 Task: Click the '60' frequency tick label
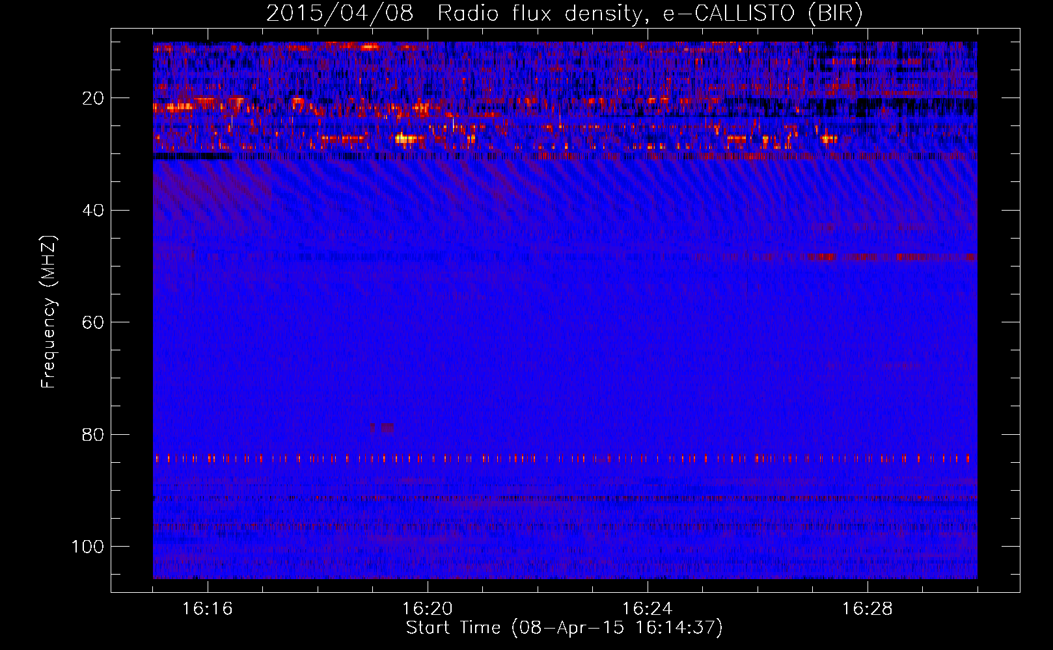[93, 322]
